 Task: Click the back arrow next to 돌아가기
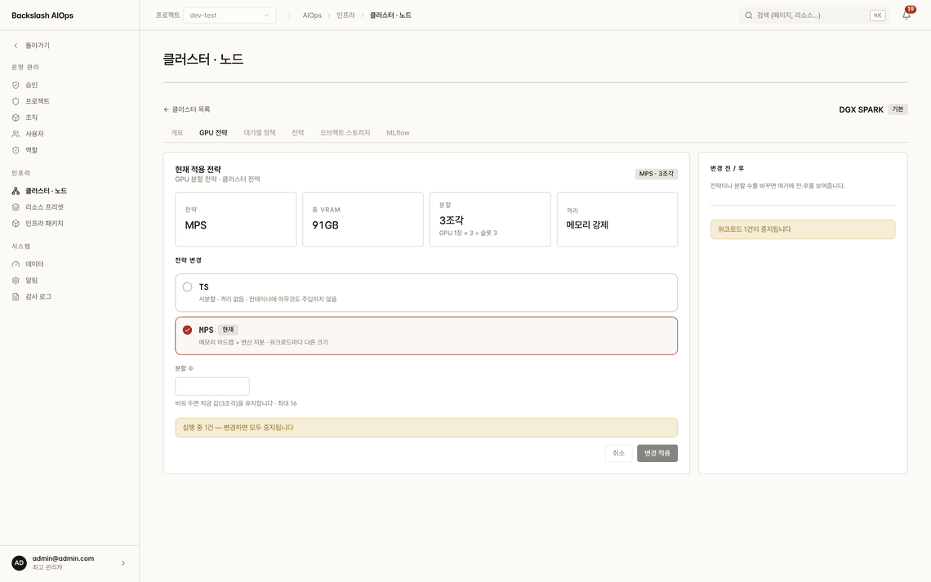pos(16,46)
